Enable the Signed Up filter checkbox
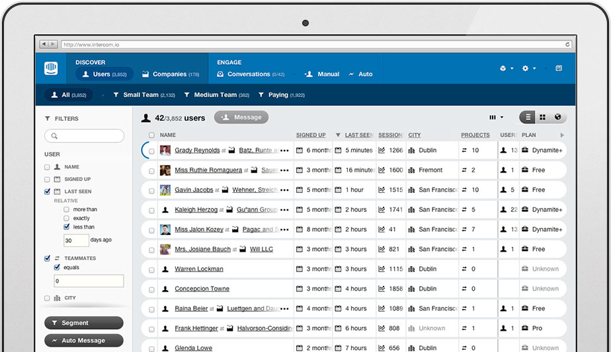 pos(47,180)
